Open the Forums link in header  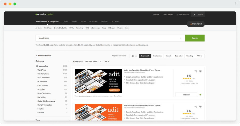[x=156, y=15]
